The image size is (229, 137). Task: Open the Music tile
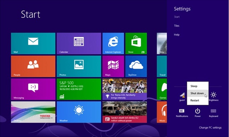click(x=162, y=112)
